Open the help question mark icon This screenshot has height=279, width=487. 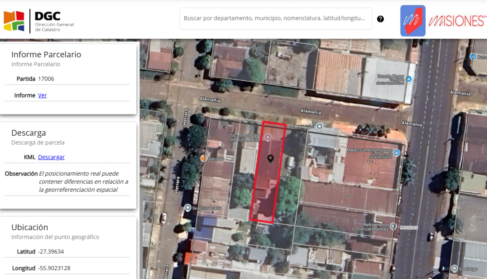[x=380, y=19]
